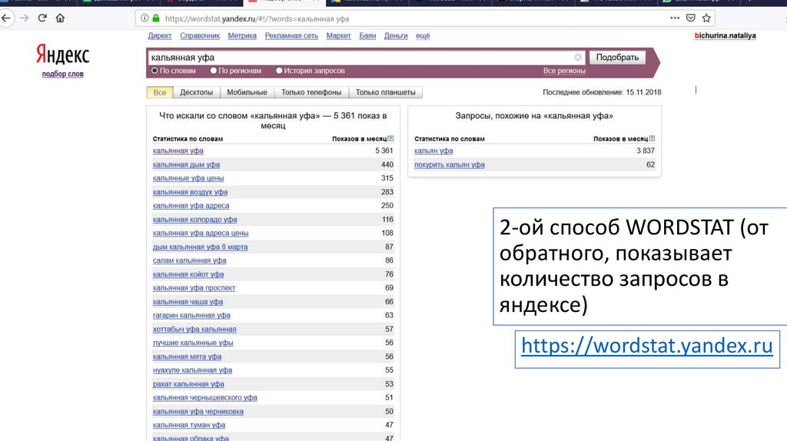Click the 'Последнее обновление: 15.11.2018' text
The width and height of the screenshot is (787, 441).
pyautogui.click(x=602, y=92)
